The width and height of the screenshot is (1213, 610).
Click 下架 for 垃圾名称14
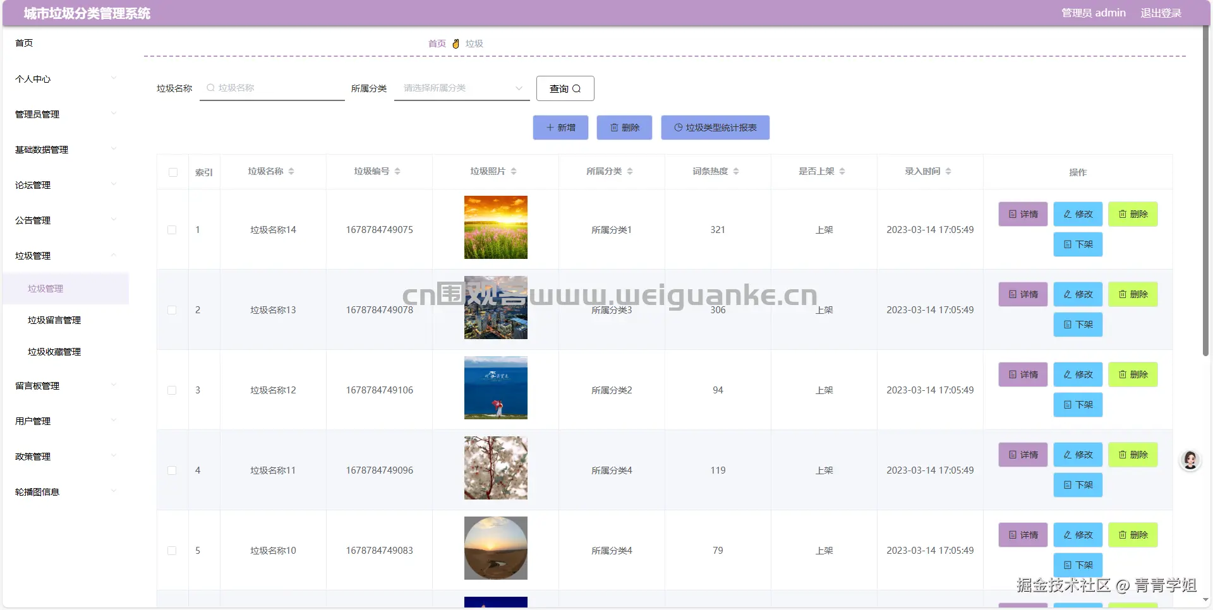1078,244
